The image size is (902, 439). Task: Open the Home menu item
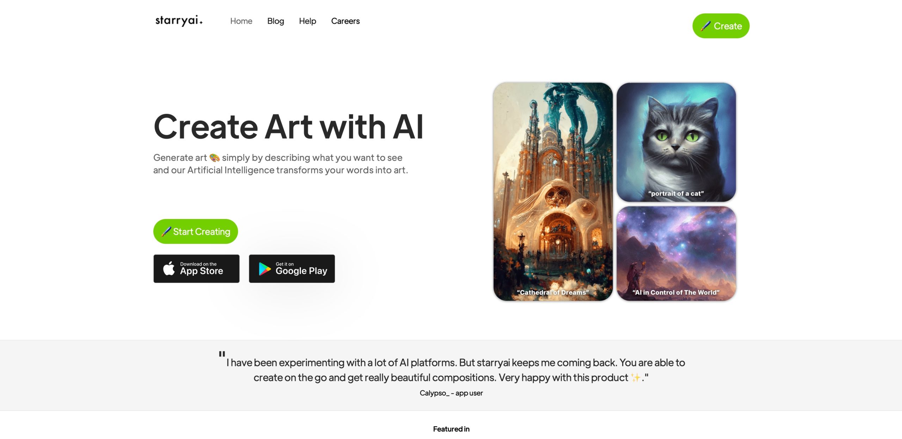click(241, 21)
